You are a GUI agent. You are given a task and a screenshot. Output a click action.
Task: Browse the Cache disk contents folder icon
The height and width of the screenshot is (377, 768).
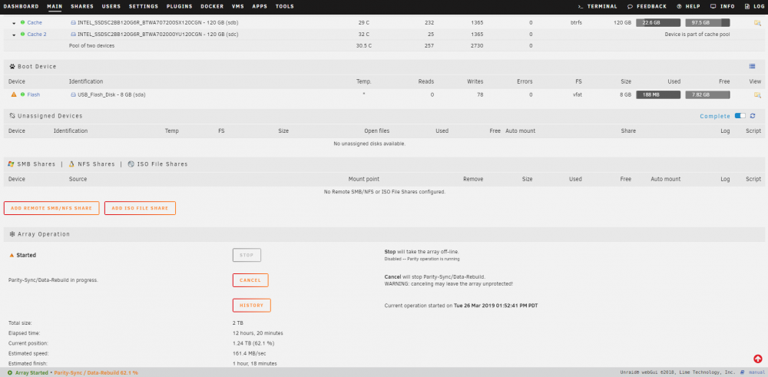coord(757,22)
